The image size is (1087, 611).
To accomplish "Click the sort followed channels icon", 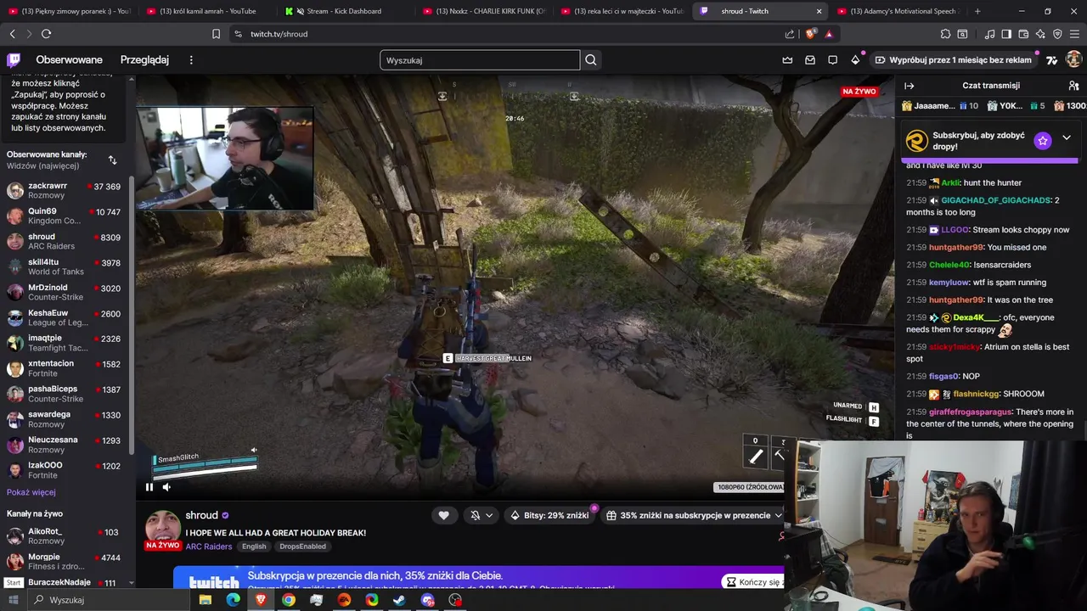I will click(x=112, y=160).
